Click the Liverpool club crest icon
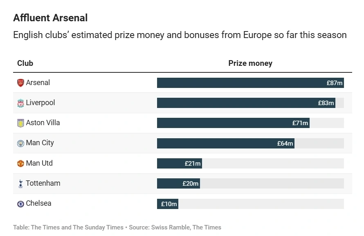 [21, 103]
